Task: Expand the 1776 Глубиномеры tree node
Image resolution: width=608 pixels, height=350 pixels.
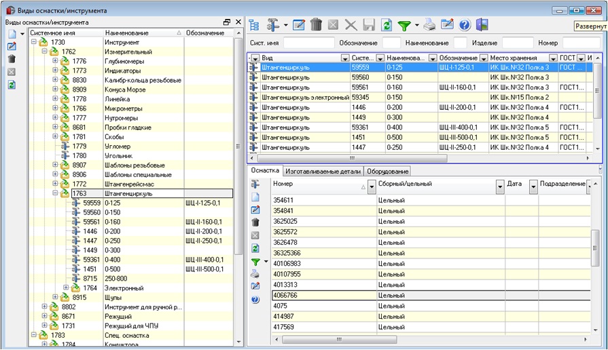Action: click(55, 61)
